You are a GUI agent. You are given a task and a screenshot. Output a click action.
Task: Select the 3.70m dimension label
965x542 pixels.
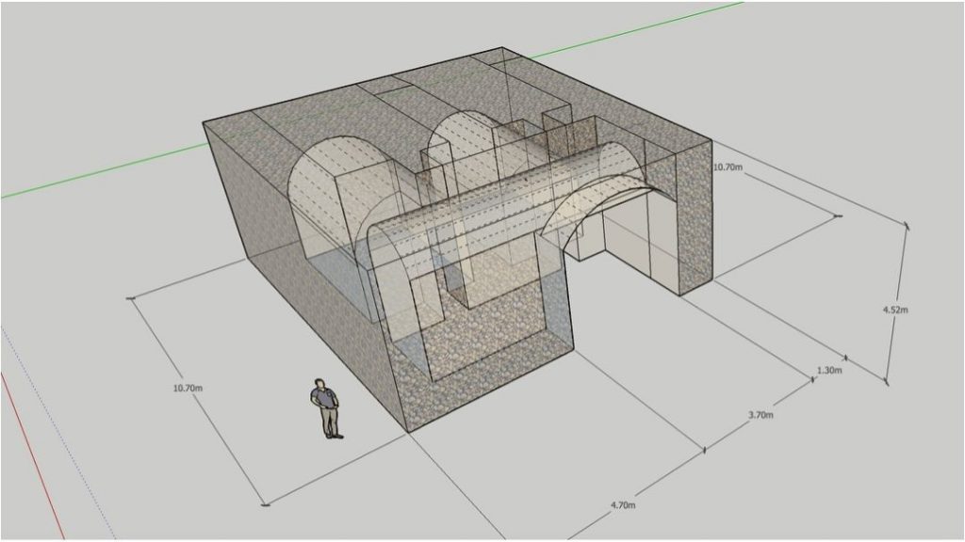(760, 414)
